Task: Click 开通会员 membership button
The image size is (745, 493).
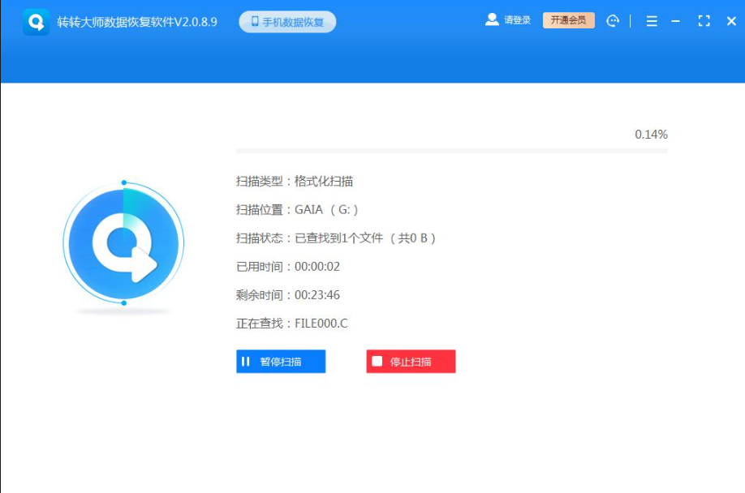Action: coord(568,20)
